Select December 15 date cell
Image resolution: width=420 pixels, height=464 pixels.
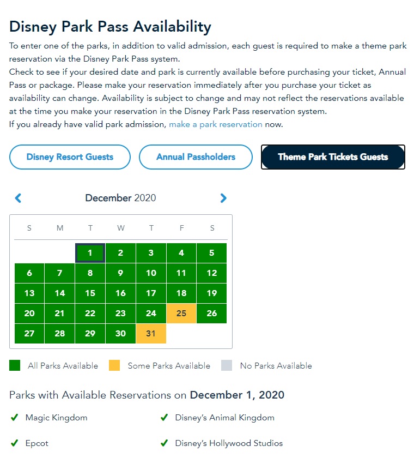point(90,293)
